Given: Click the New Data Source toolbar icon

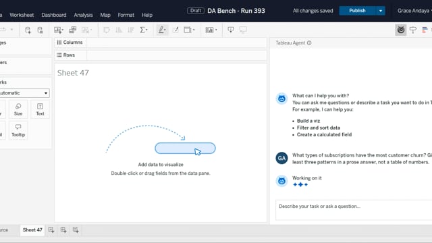Looking at the screenshot, I should coord(28,30).
